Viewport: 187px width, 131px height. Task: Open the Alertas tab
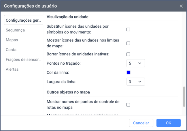coord(12,69)
